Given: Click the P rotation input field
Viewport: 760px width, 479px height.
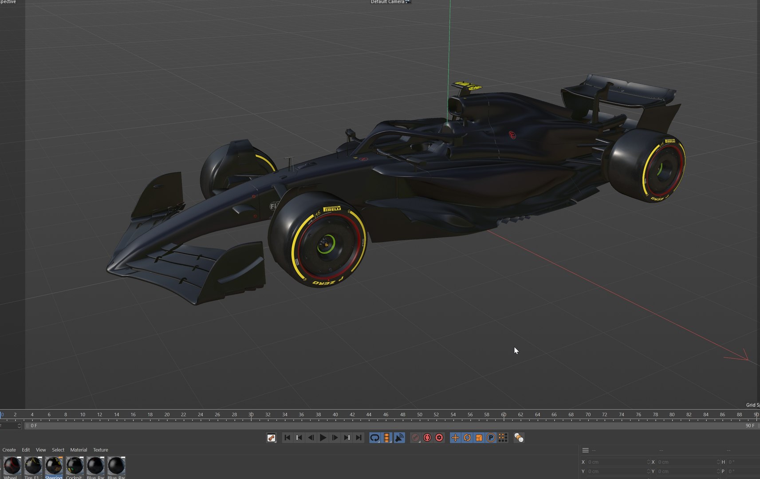Looking at the screenshot, I should (x=744, y=471).
